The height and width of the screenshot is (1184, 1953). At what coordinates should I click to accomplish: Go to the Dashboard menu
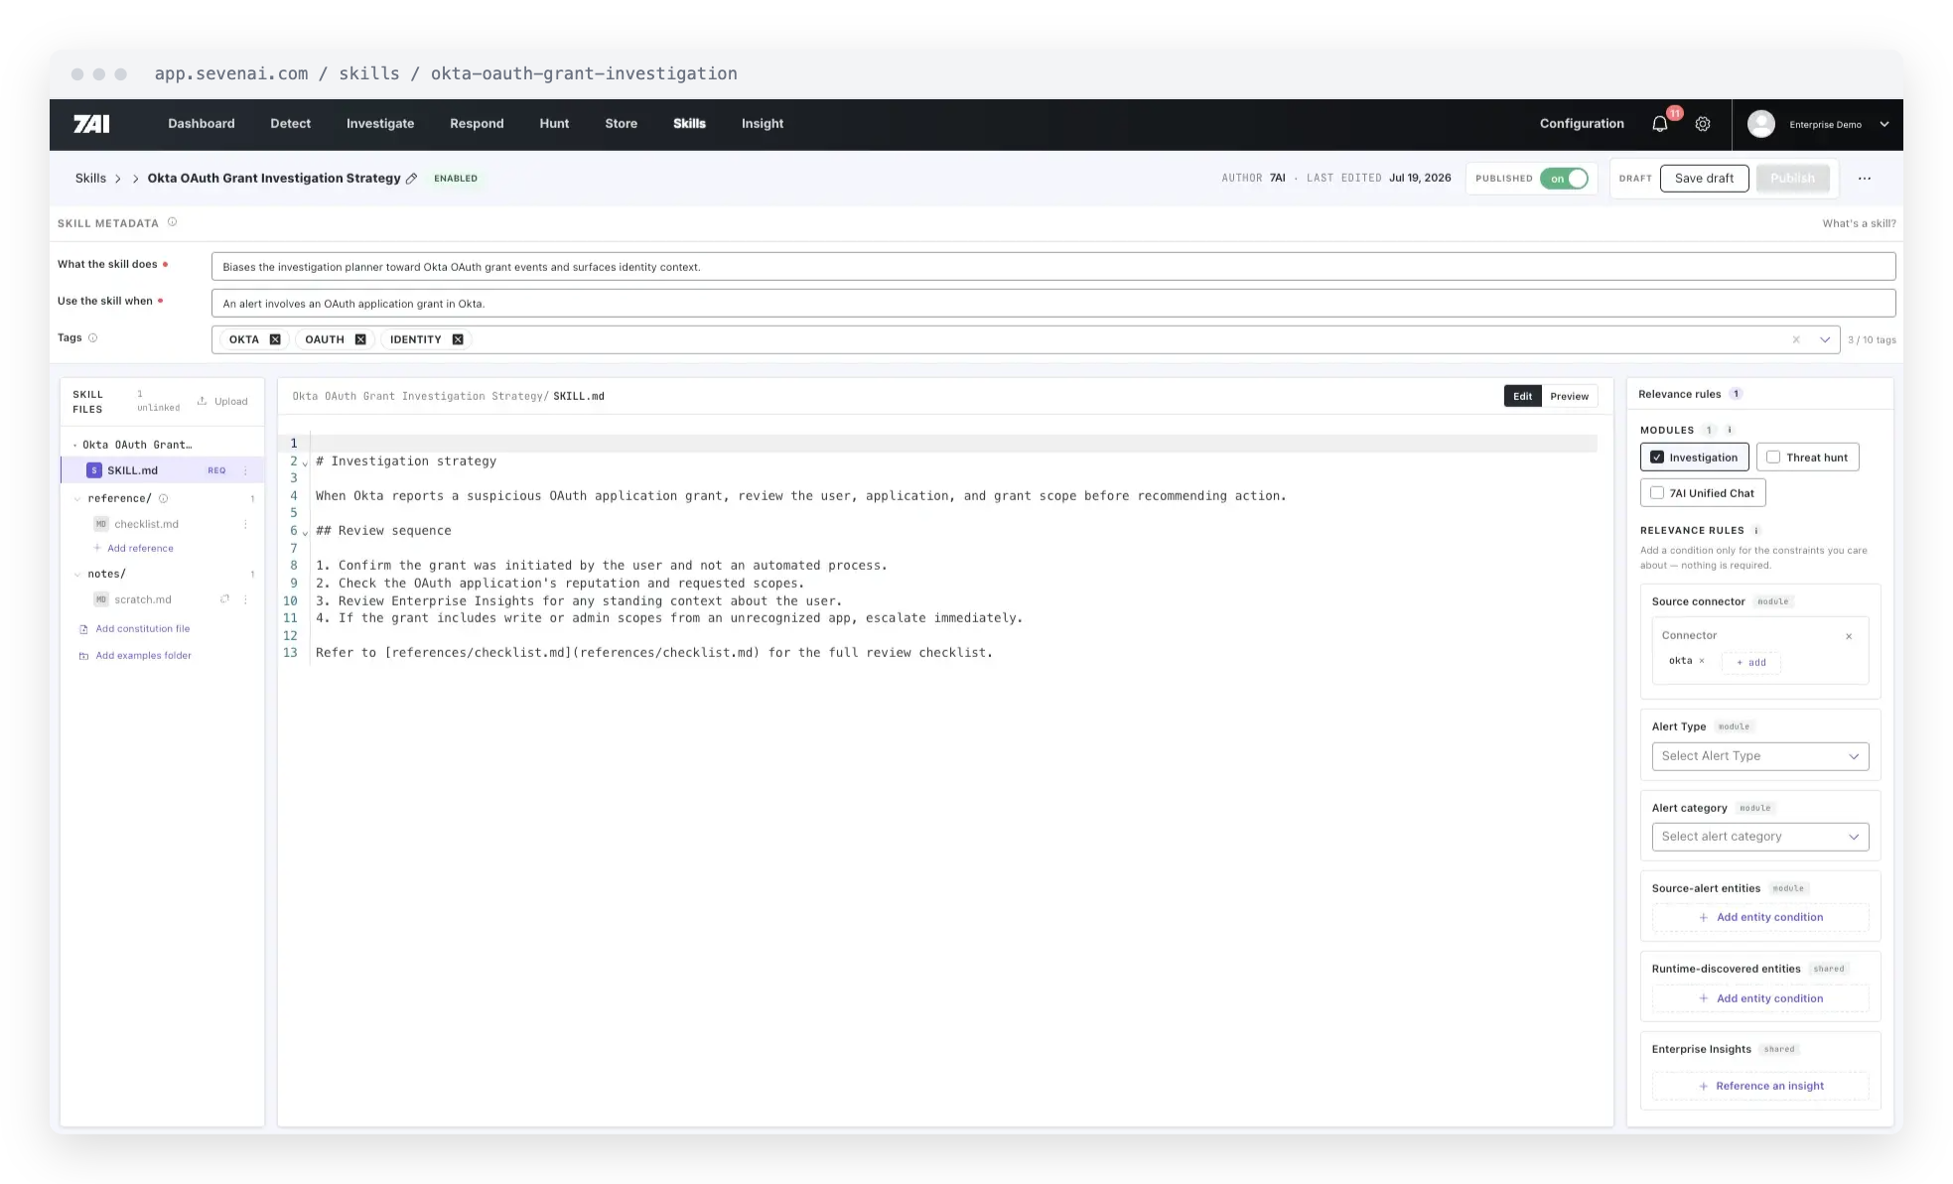click(202, 124)
